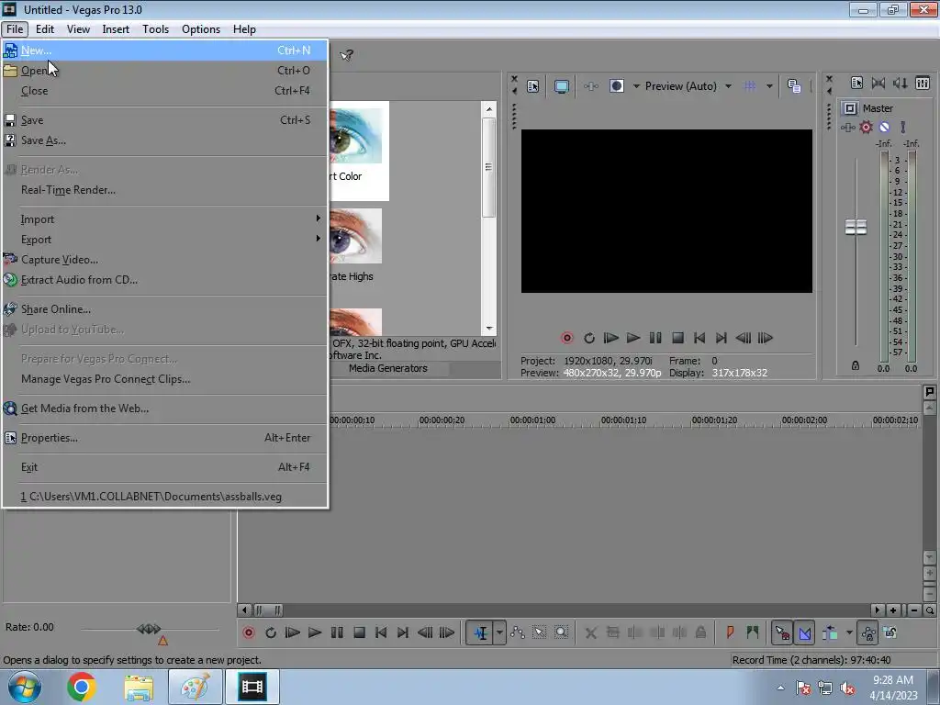This screenshot has width=940, height=705.
Task: Click the Record button under the video preview
Action: click(x=567, y=338)
